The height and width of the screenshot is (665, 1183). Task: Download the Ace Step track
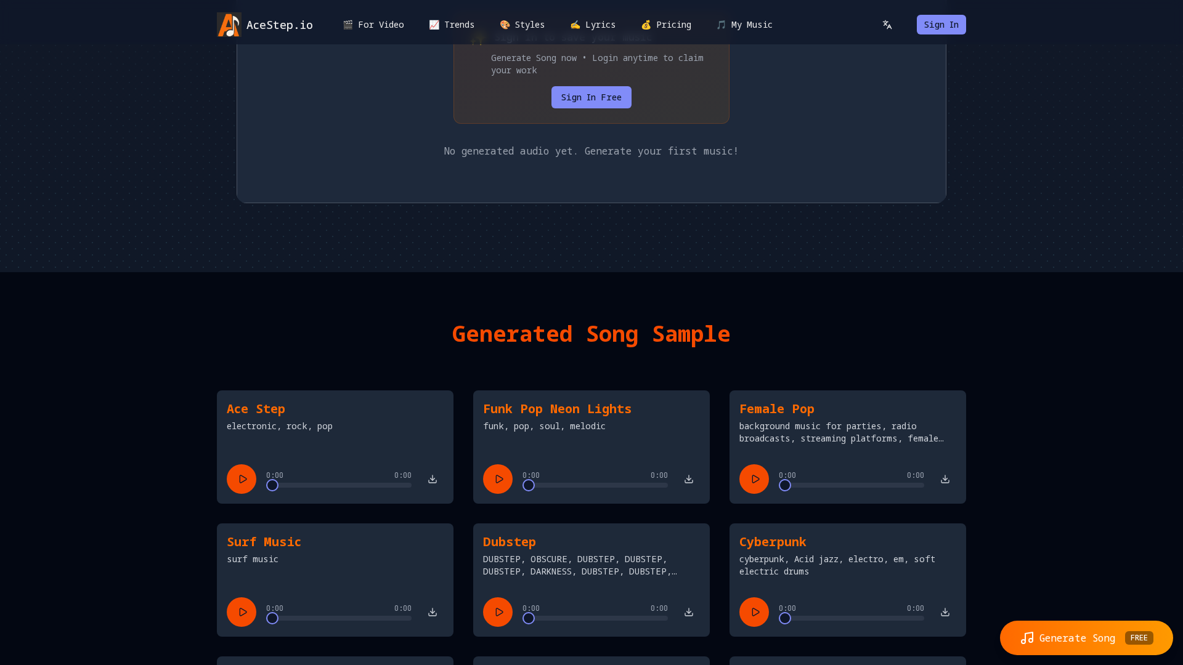point(432,479)
